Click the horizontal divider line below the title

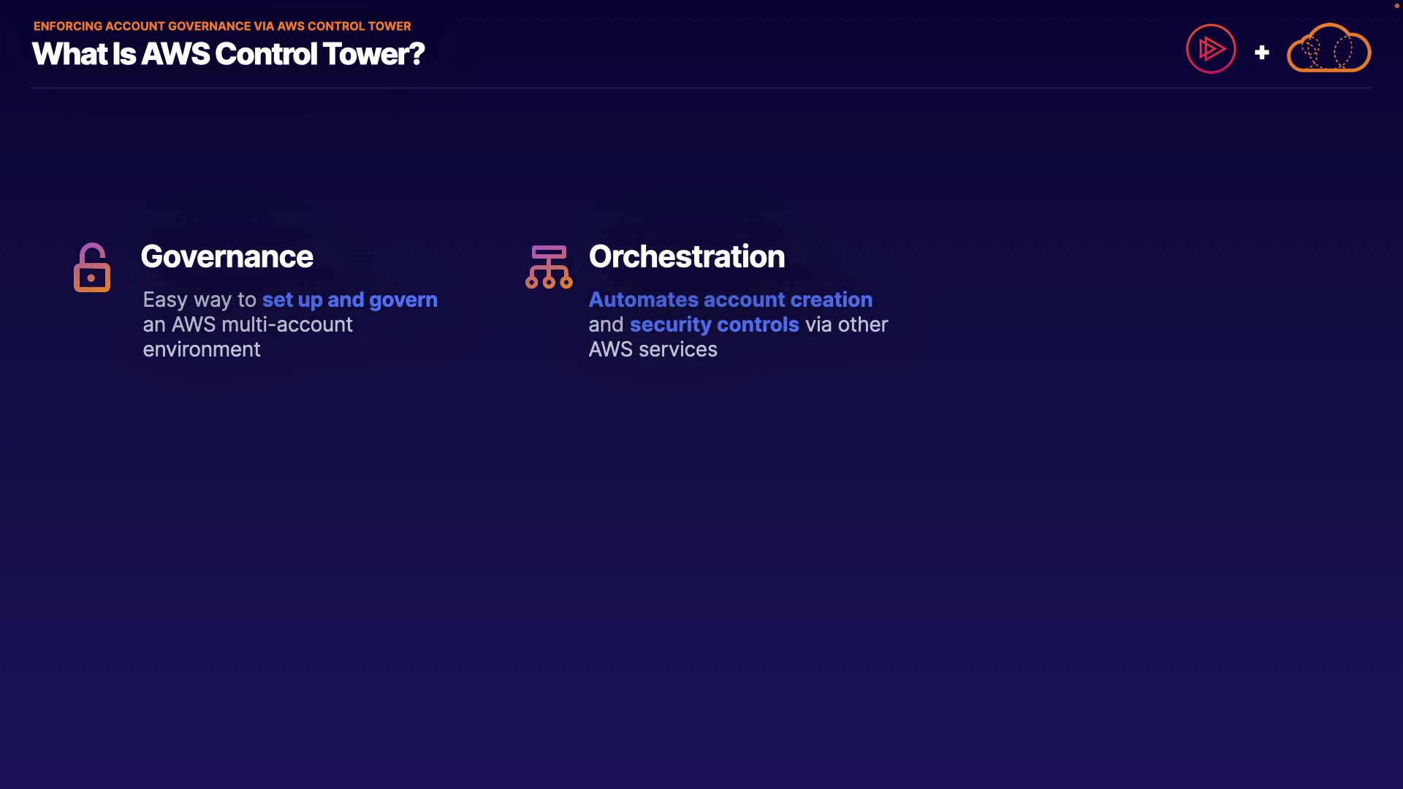tap(701, 88)
